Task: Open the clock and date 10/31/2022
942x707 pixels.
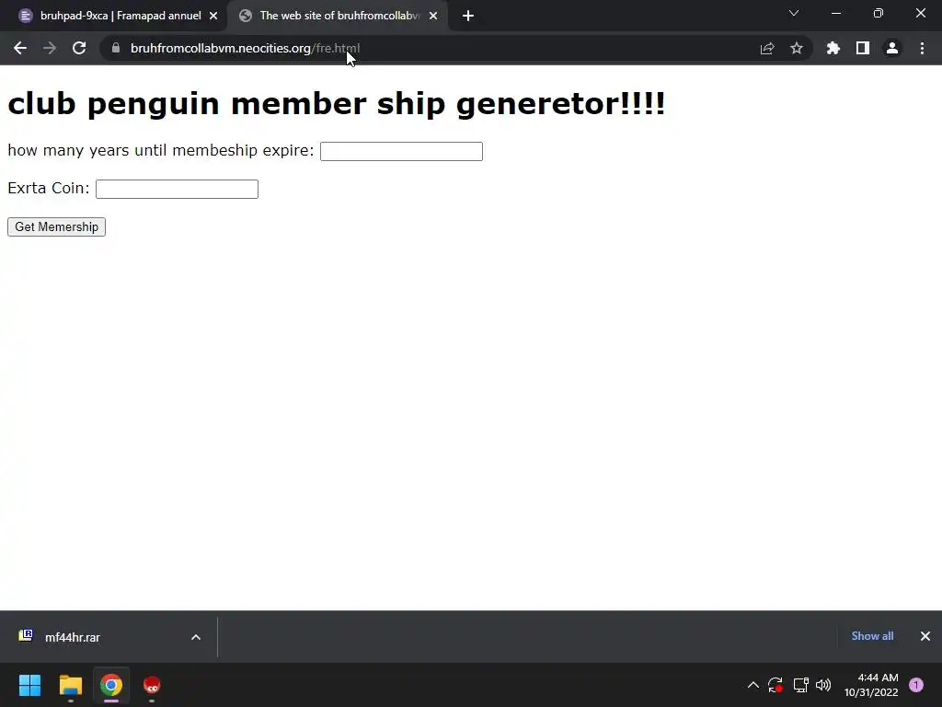Action: tap(871, 685)
